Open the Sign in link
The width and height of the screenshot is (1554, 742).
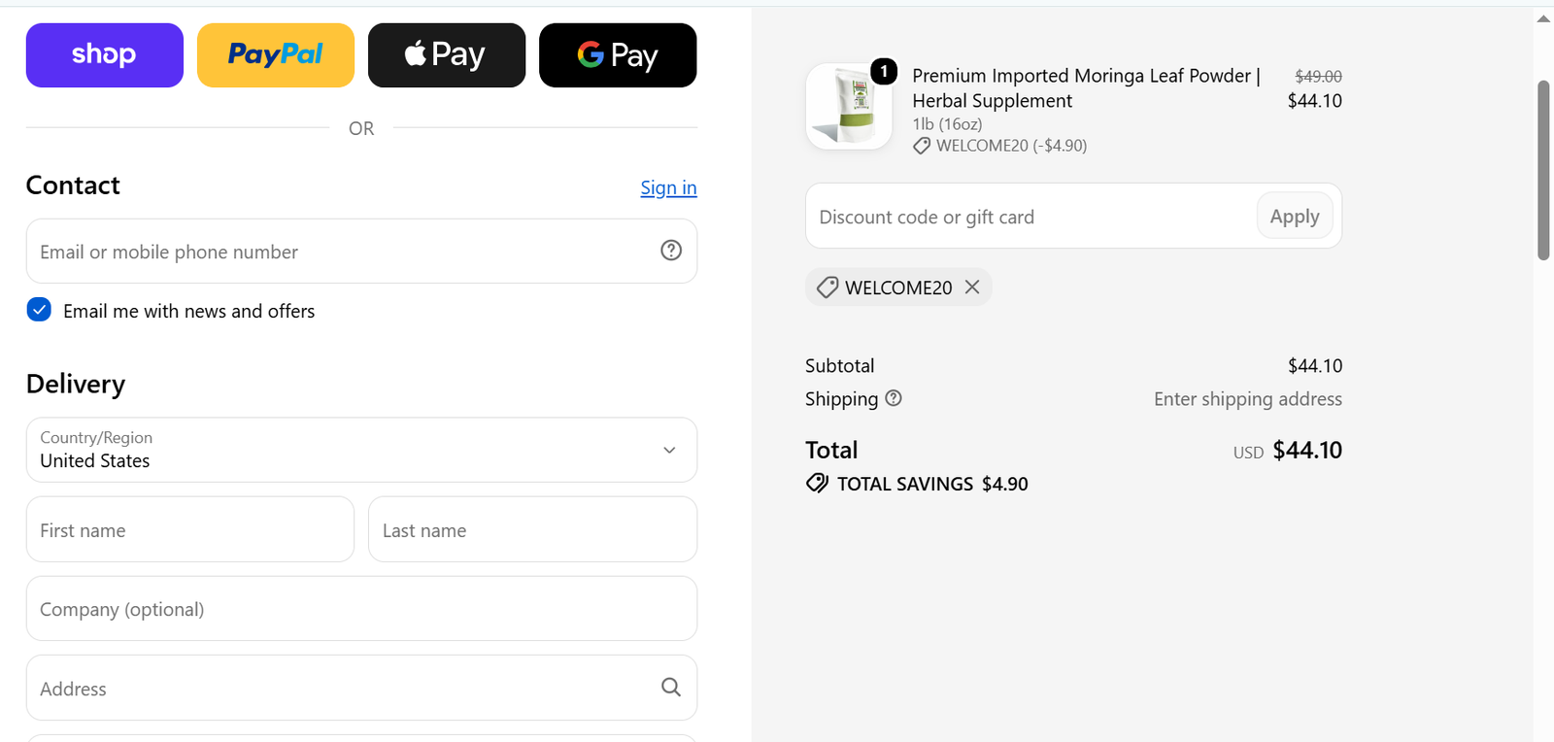coord(668,187)
